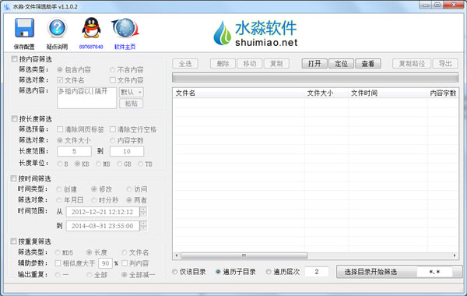
Task: Select TB length unit
Action: [141, 164]
